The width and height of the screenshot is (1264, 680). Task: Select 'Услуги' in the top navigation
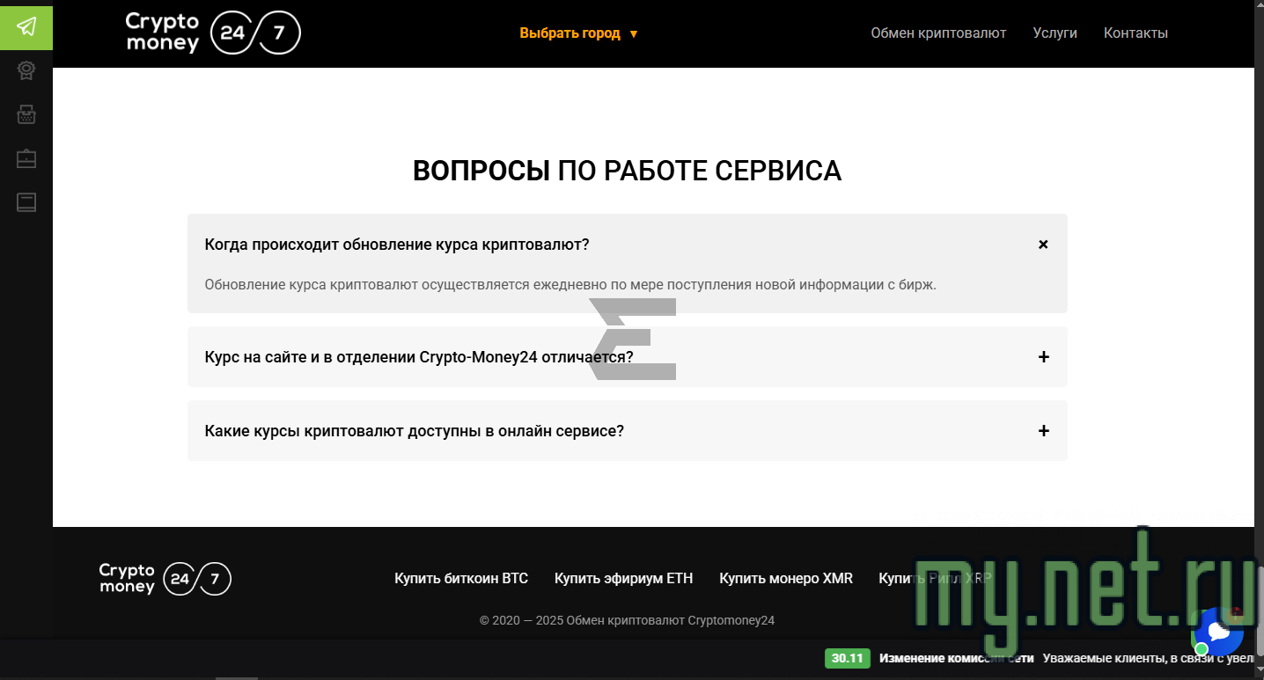pos(1055,33)
